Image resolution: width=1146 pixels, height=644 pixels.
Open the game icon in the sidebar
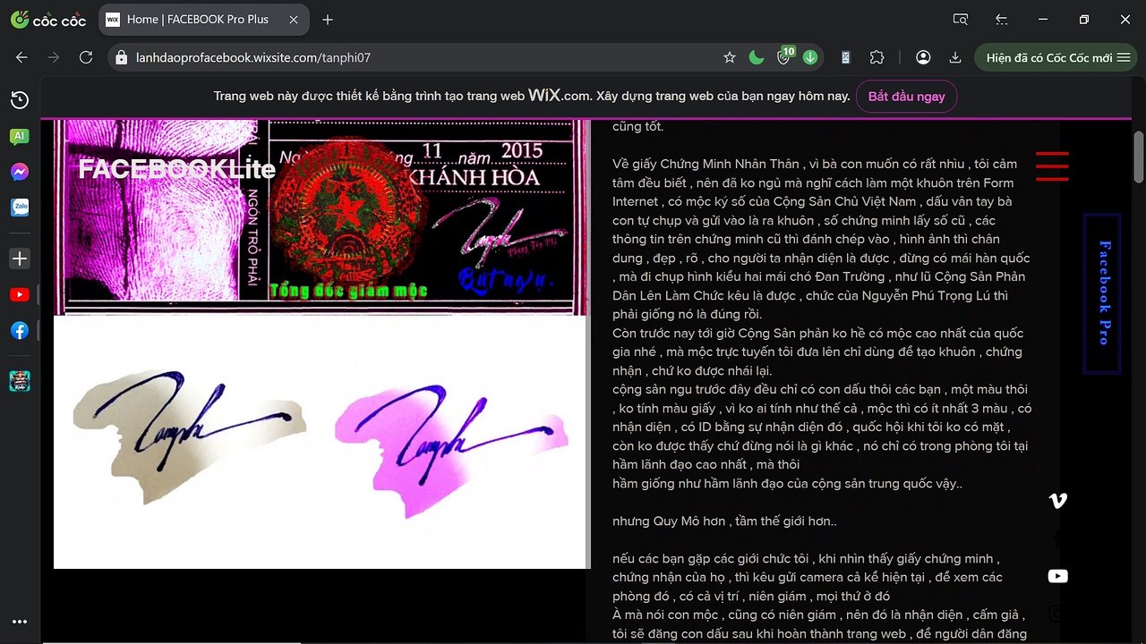(20, 381)
